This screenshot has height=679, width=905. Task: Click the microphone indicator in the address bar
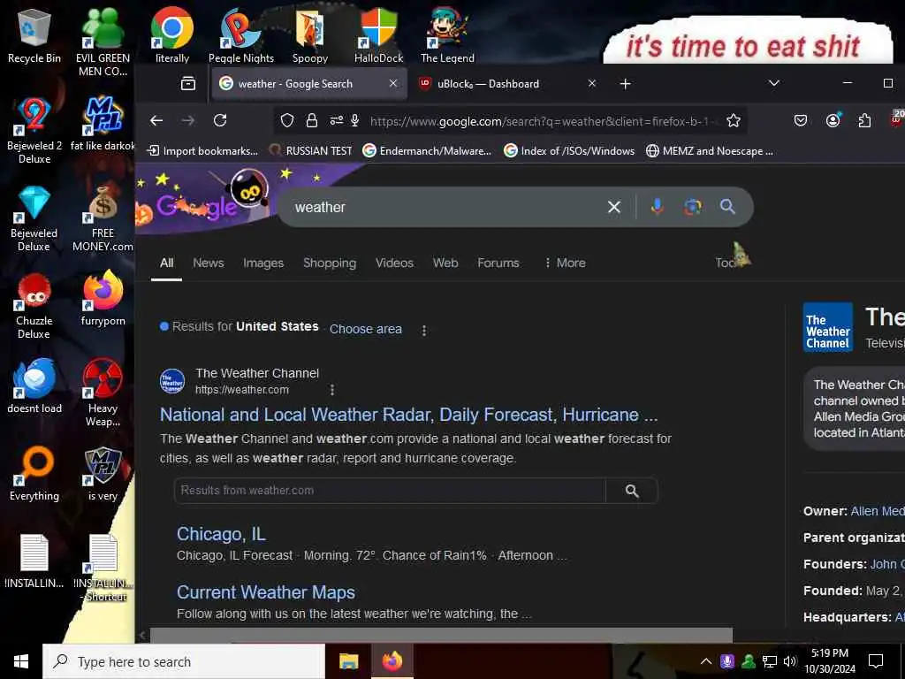click(x=355, y=120)
